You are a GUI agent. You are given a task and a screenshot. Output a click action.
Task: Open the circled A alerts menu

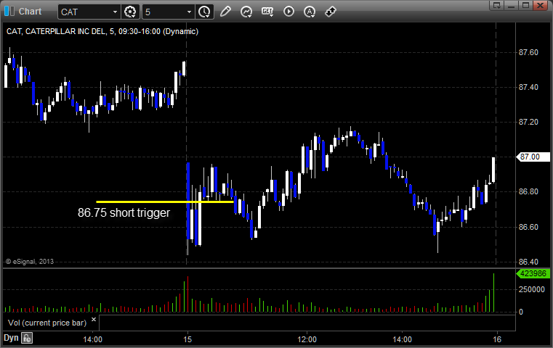310,12
